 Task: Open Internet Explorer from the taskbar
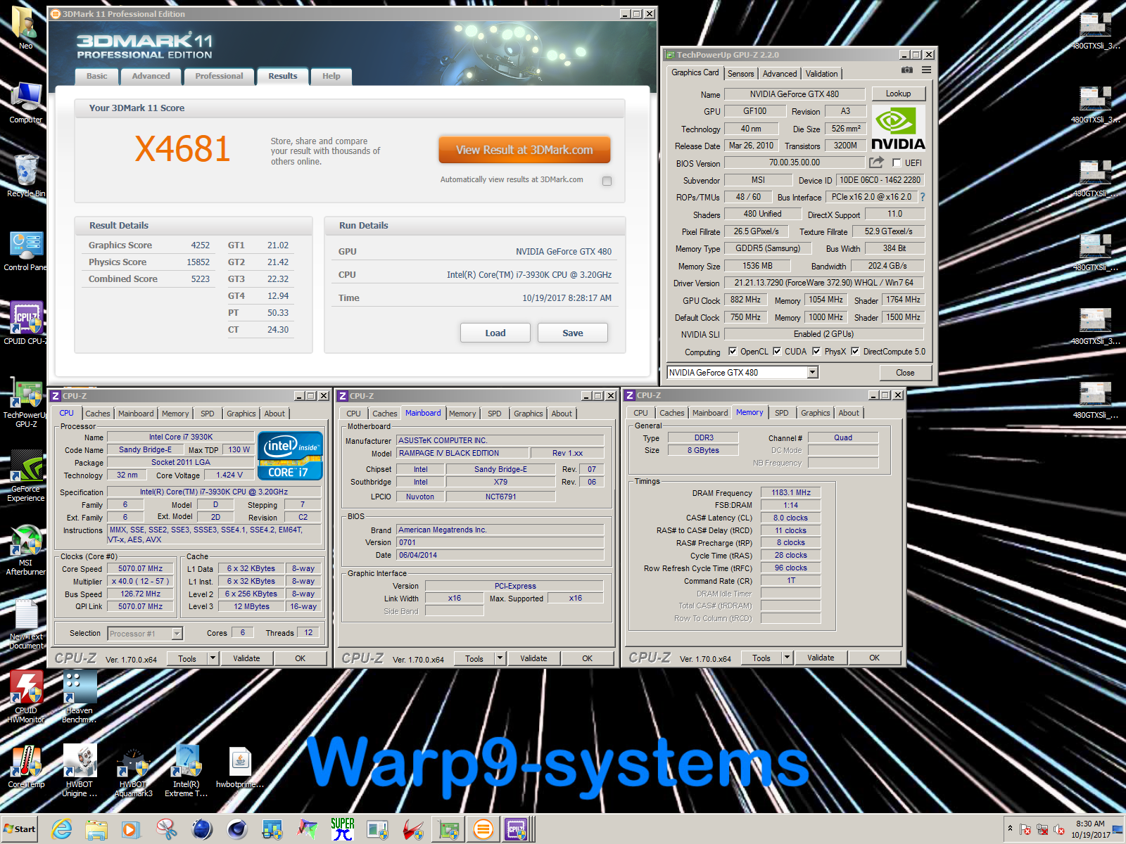tap(62, 830)
